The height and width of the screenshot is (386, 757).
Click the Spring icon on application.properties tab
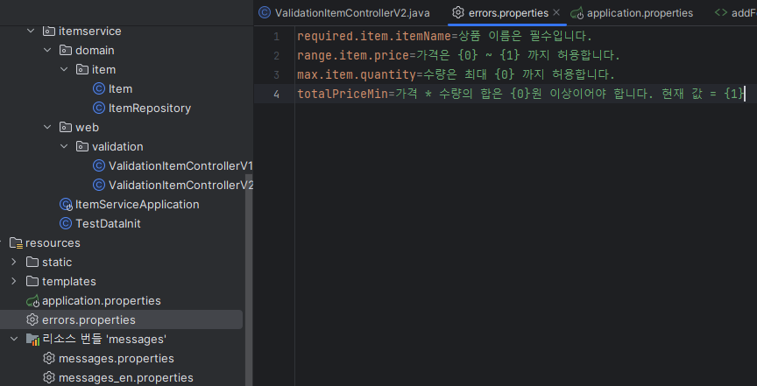coord(577,13)
